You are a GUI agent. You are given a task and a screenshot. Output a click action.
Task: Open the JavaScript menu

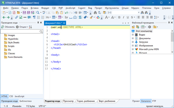70,8
